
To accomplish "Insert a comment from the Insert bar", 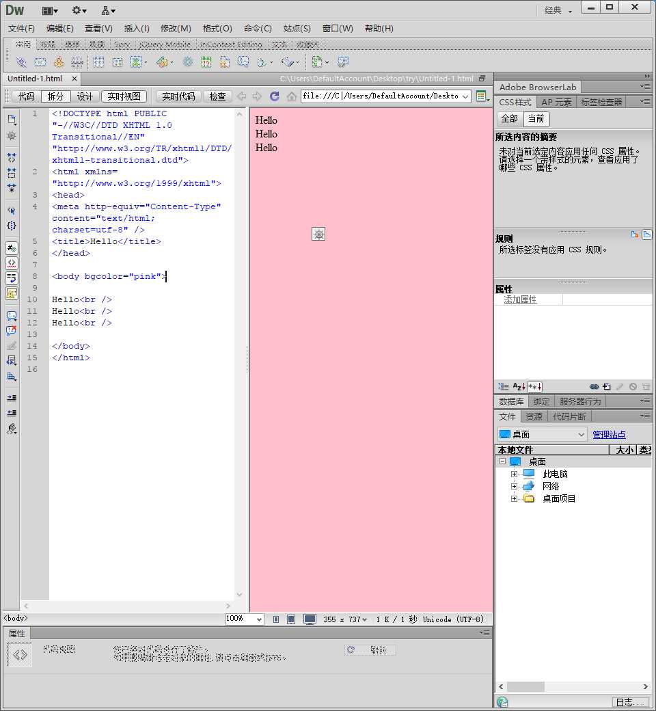I will (243, 62).
